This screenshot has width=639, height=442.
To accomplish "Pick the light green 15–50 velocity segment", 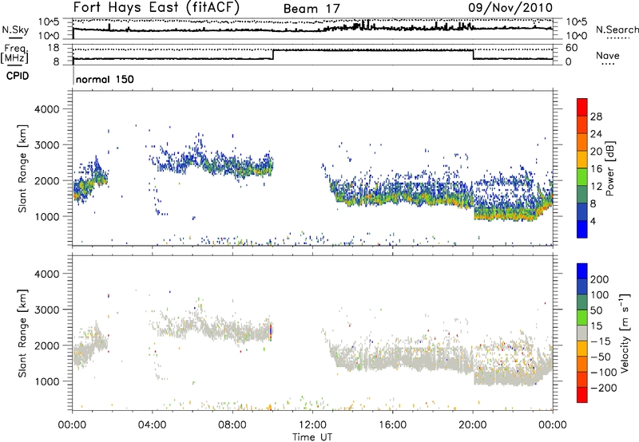I will [x=582, y=318].
